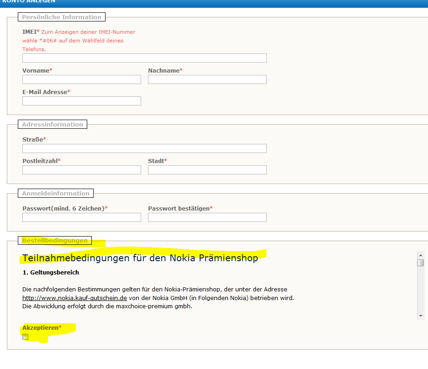428x369 pixels.
Task: Open the nokia.kauf-gutschein.de link
Action: tap(74, 298)
